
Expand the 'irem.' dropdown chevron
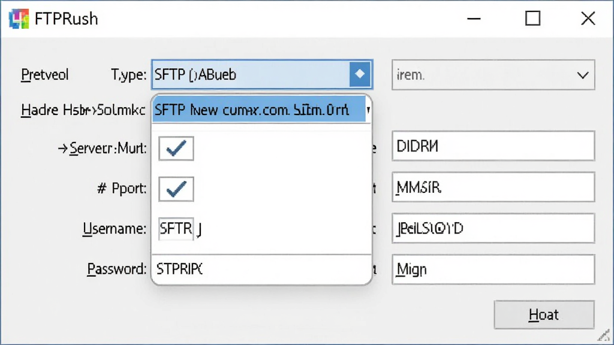tap(583, 75)
